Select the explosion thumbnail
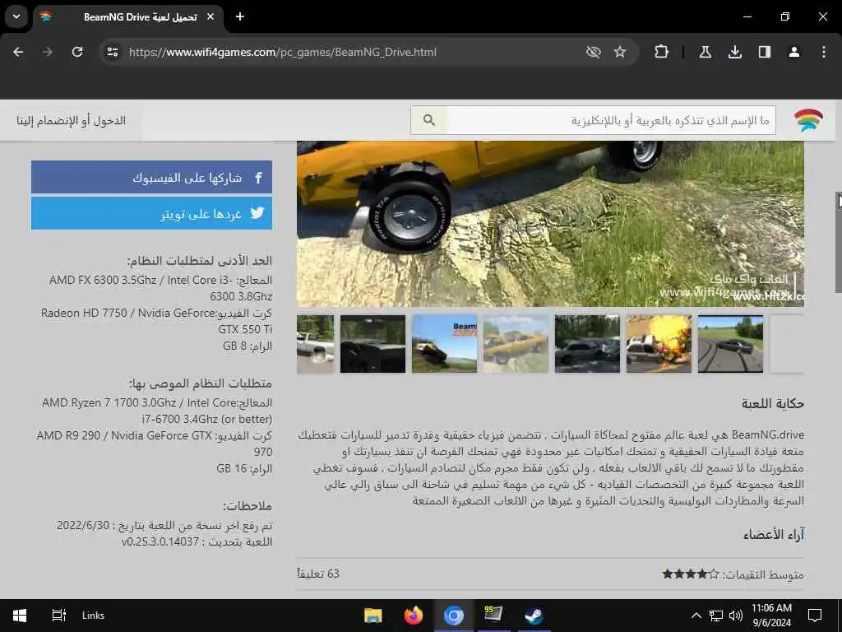This screenshot has height=632, width=842. 659,344
